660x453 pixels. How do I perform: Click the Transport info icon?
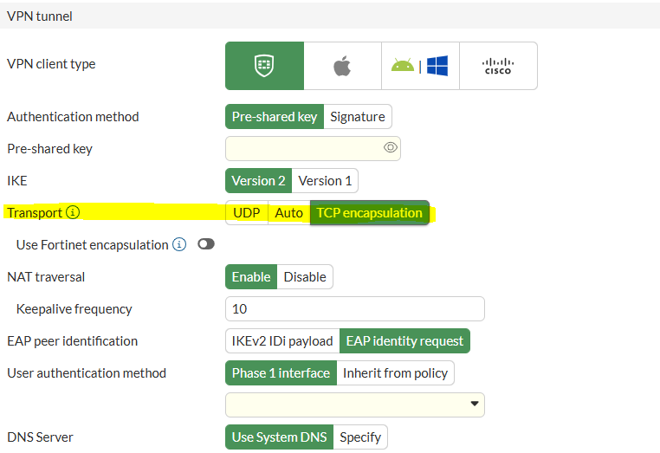[73, 212]
